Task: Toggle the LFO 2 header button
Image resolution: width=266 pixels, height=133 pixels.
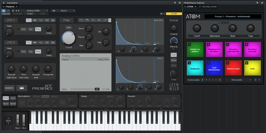Action: point(11,42)
